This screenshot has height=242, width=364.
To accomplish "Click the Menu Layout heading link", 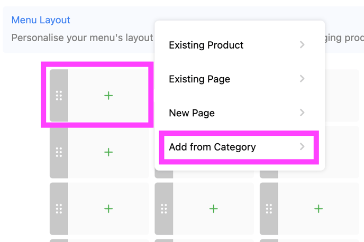I will 41,20.
